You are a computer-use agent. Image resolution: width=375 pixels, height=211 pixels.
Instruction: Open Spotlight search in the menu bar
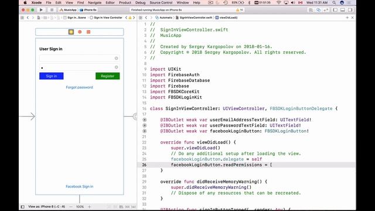pyautogui.click(x=334, y=2)
